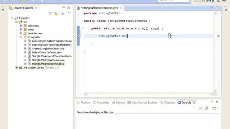Collapse All in Project Explorer toolbar
Screen dimensions: 230x129
(51, 14)
